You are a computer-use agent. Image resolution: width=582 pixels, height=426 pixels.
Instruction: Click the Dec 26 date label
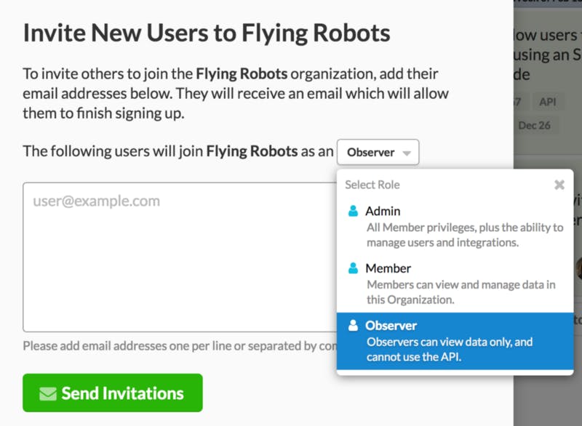point(534,125)
